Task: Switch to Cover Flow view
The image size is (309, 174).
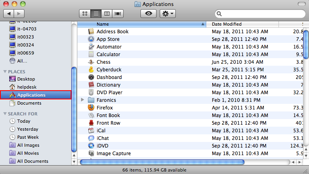Action: (x=118, y=14)
